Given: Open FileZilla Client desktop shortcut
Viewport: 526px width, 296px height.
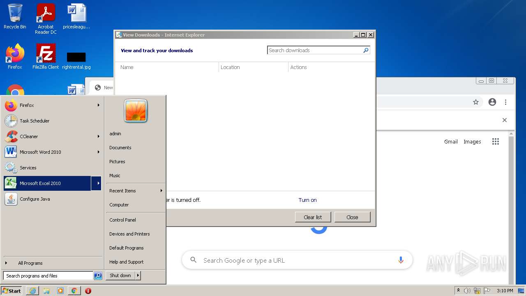Looking at the screenshot, I should [46, 57].
